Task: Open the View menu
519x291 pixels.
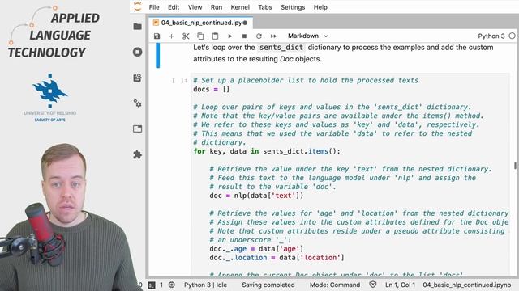Action: (195, 7)
